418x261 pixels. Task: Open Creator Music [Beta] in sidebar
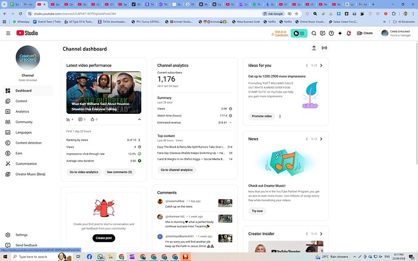tap(28, 174)
